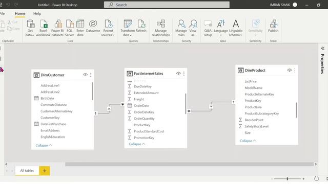
Task: Open FactInternetSales more options menu
Action: (x=184, y=74)
